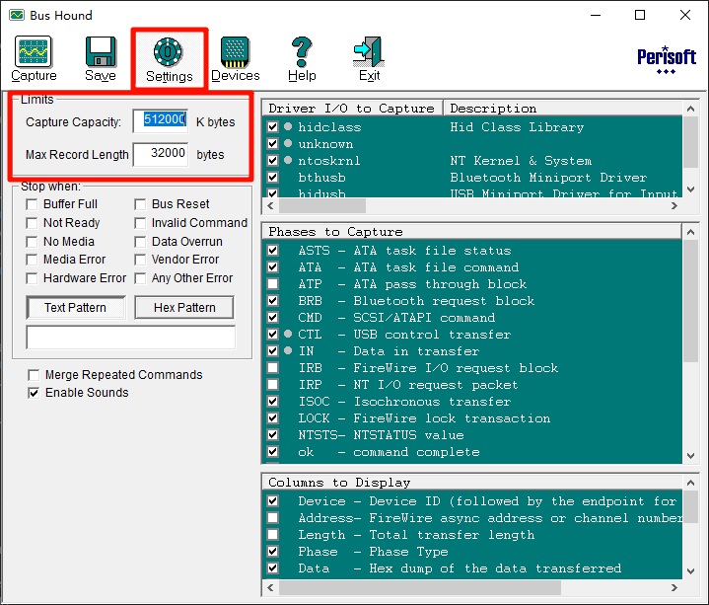Click down arrow of Phases to Capture scrollbar
This screenshot has height=605, width=709.
[690, 456]
